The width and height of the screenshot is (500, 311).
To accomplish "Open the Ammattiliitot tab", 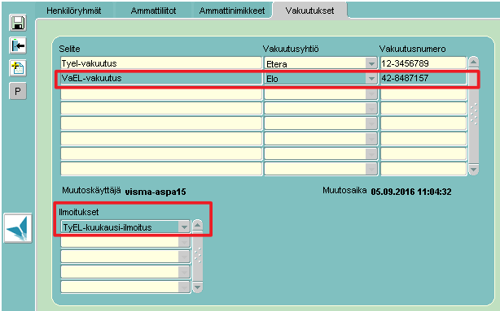I will click(x=153, y=11).
